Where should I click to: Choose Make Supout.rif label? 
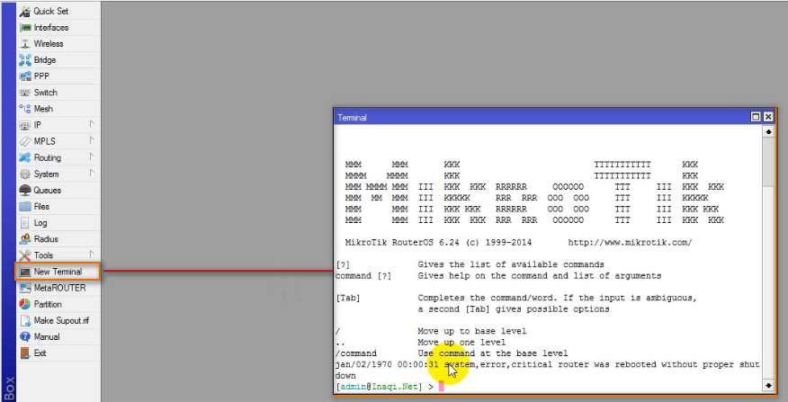tap(61, 320)
